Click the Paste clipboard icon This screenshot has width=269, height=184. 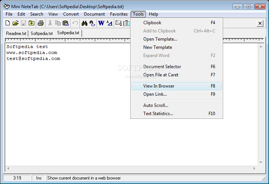click(x=66, y=23)
